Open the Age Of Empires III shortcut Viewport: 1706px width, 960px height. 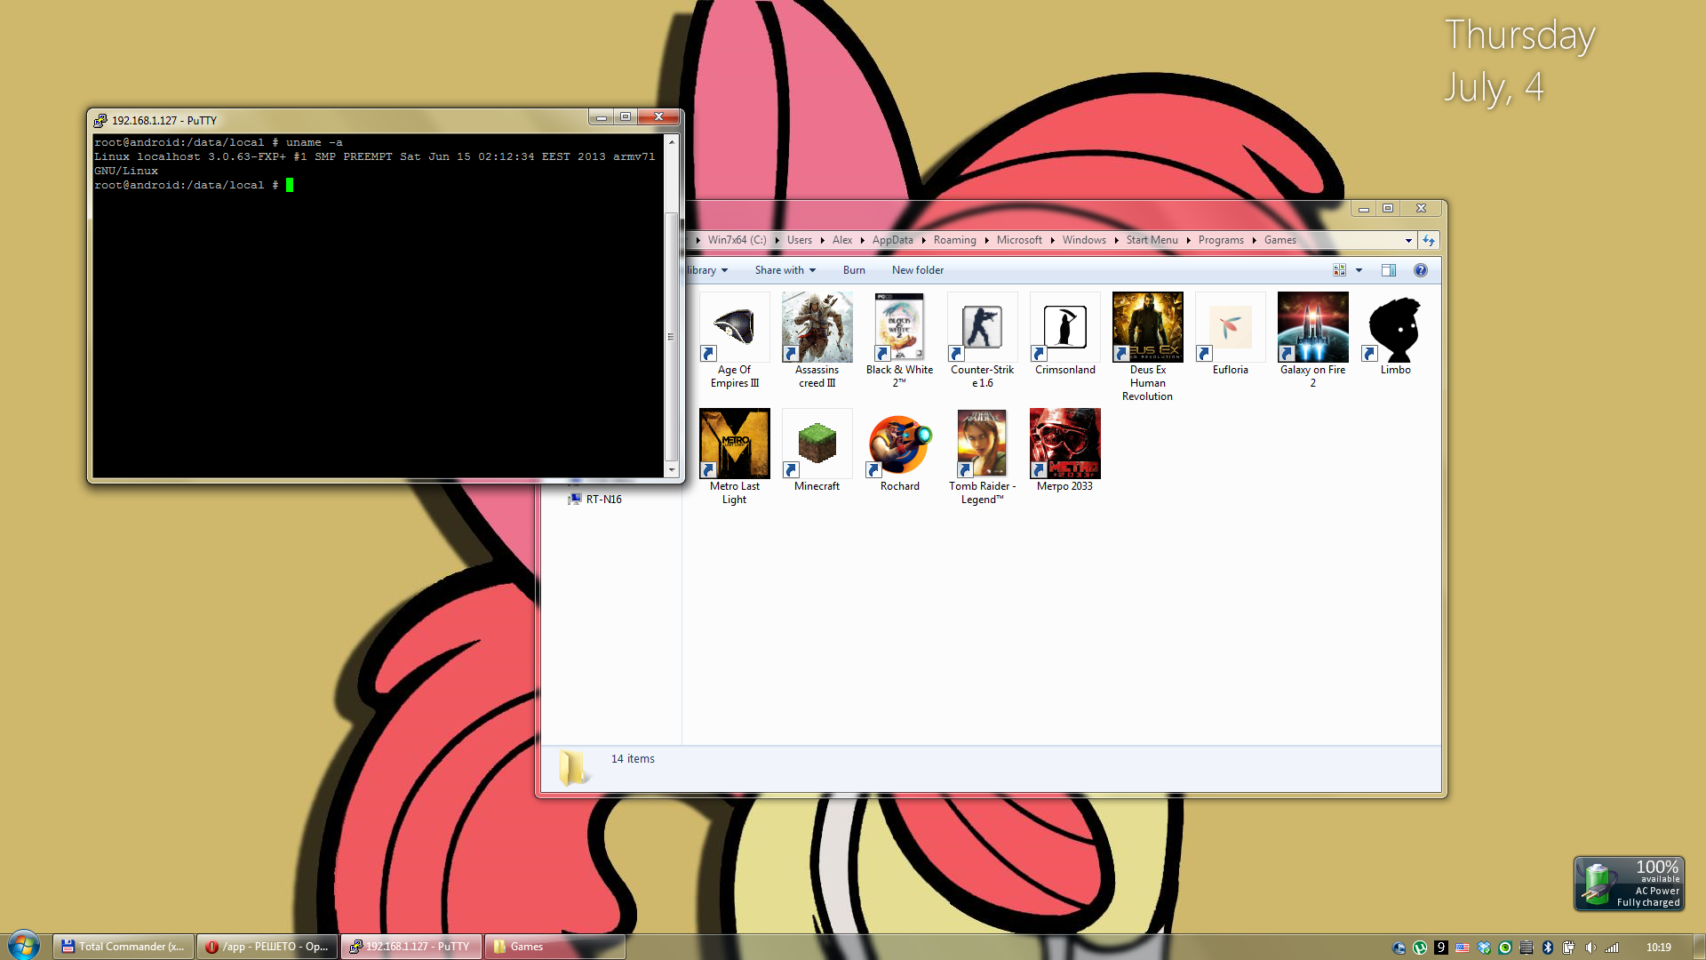734,340
